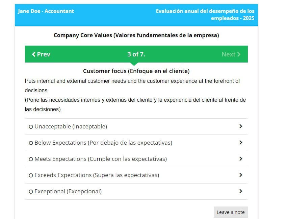Image resolution: width=286 pixels, height=219 pixels.
Task: Click the "Customer focus" section heading
Action: click(136, 71)
